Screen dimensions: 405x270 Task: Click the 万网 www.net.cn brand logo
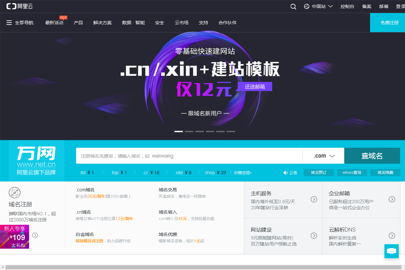36,161
